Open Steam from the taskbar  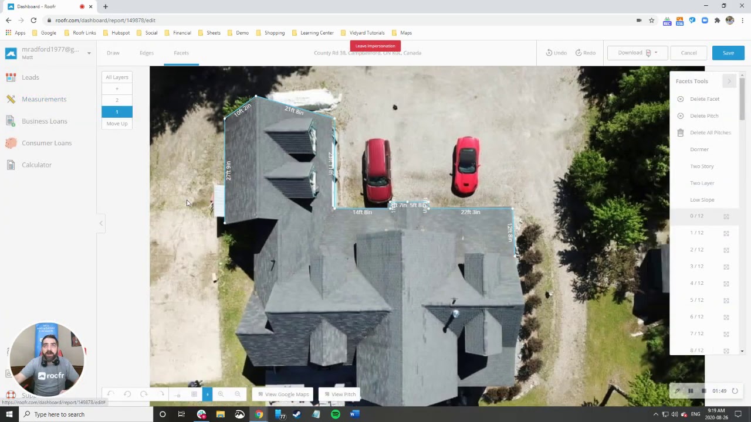[x=297, y=414]
